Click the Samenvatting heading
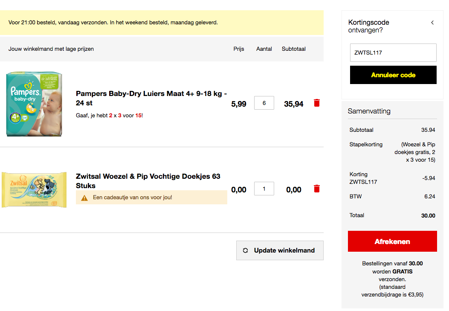 pyautogui.click(x=369, y=111)
